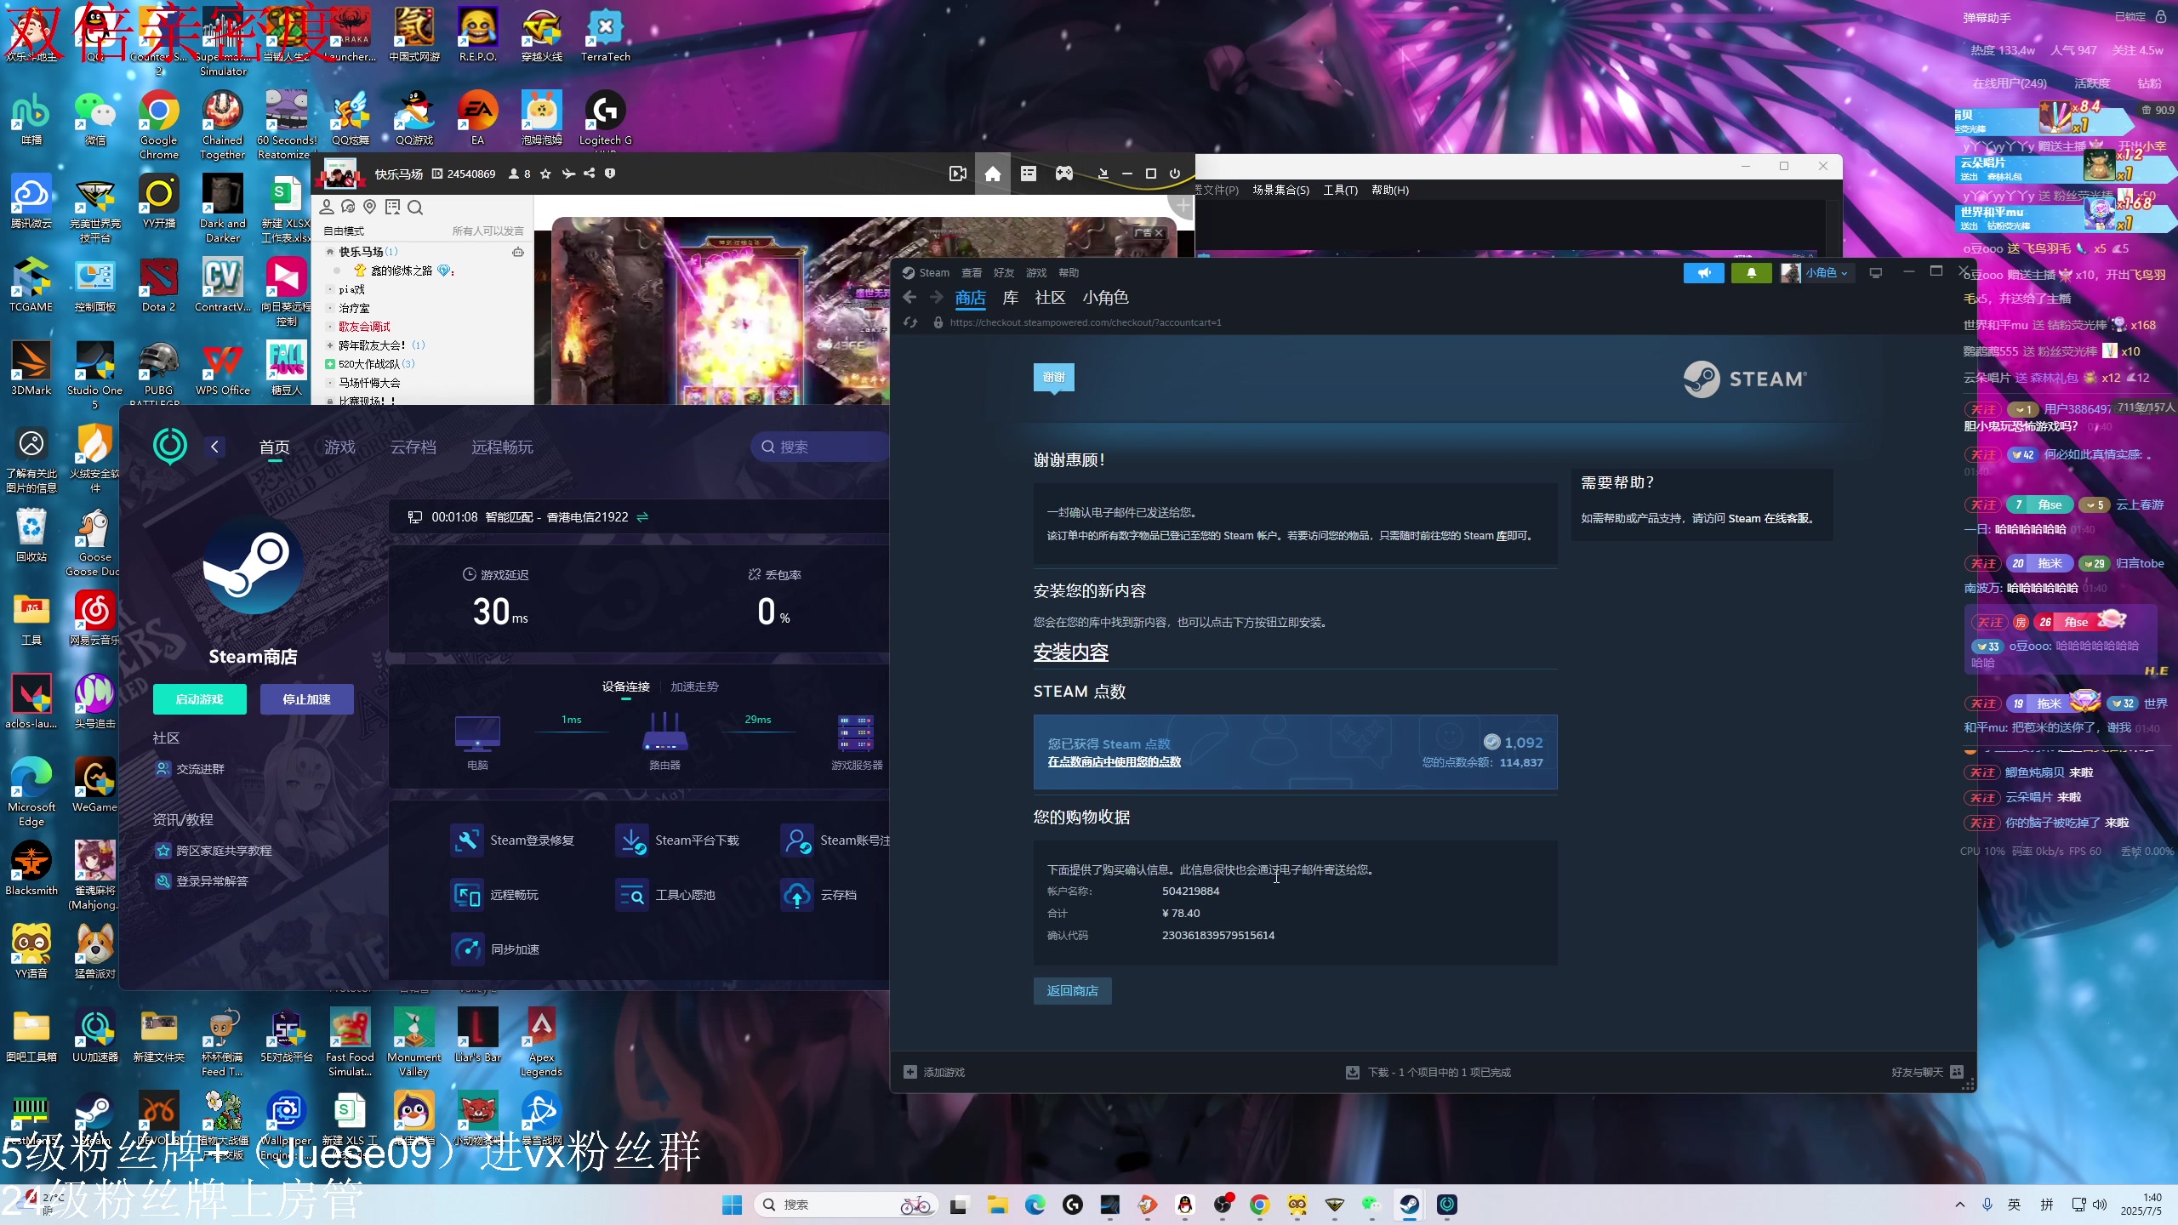The image size is (2178, 1225).
Task: Click the 停止加速 button
Action: [x=306, y=699]
